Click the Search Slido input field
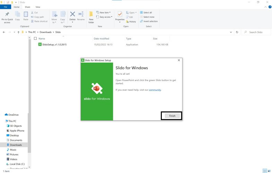The width and height of the screenshot is (272, 173). pyautogui.click(x=258, y=32)
